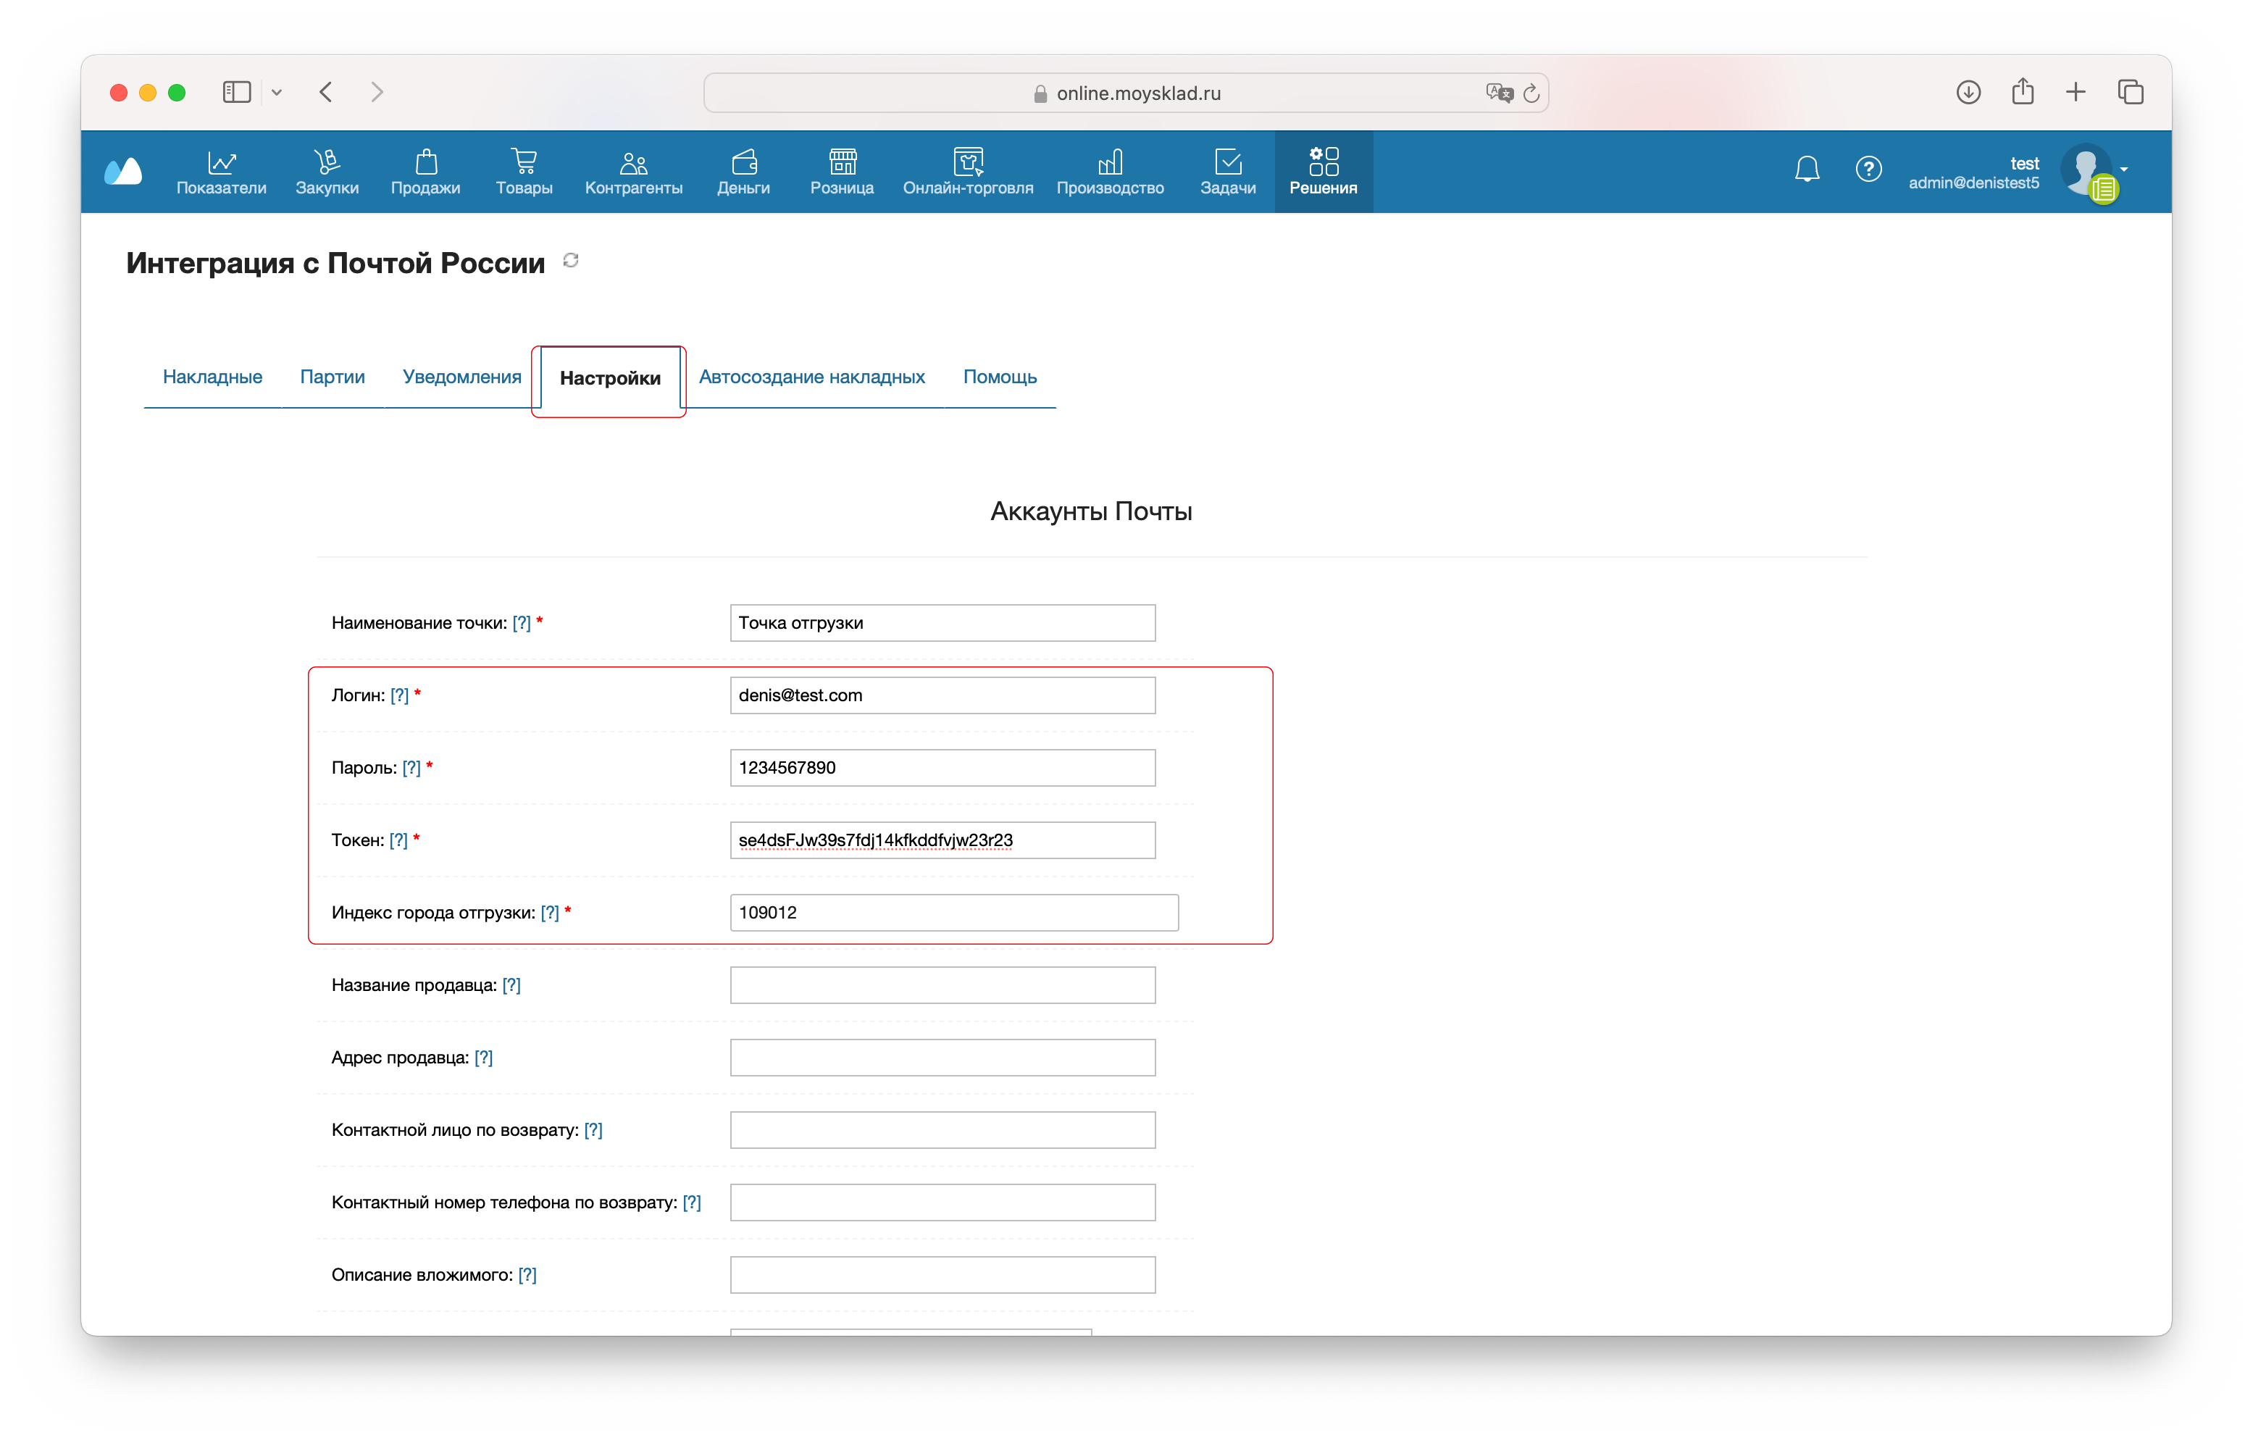Toggle the Safari sidebar button
2253x1443 pixels.
coord(237,92)
